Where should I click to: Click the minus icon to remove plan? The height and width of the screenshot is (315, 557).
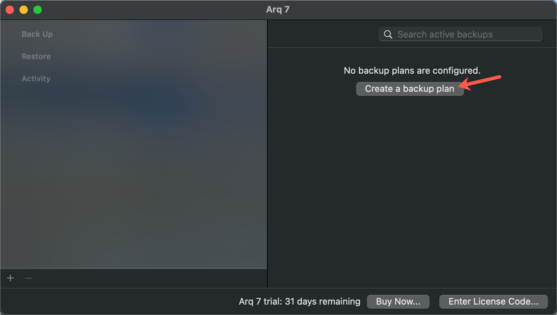pos(29,278)
